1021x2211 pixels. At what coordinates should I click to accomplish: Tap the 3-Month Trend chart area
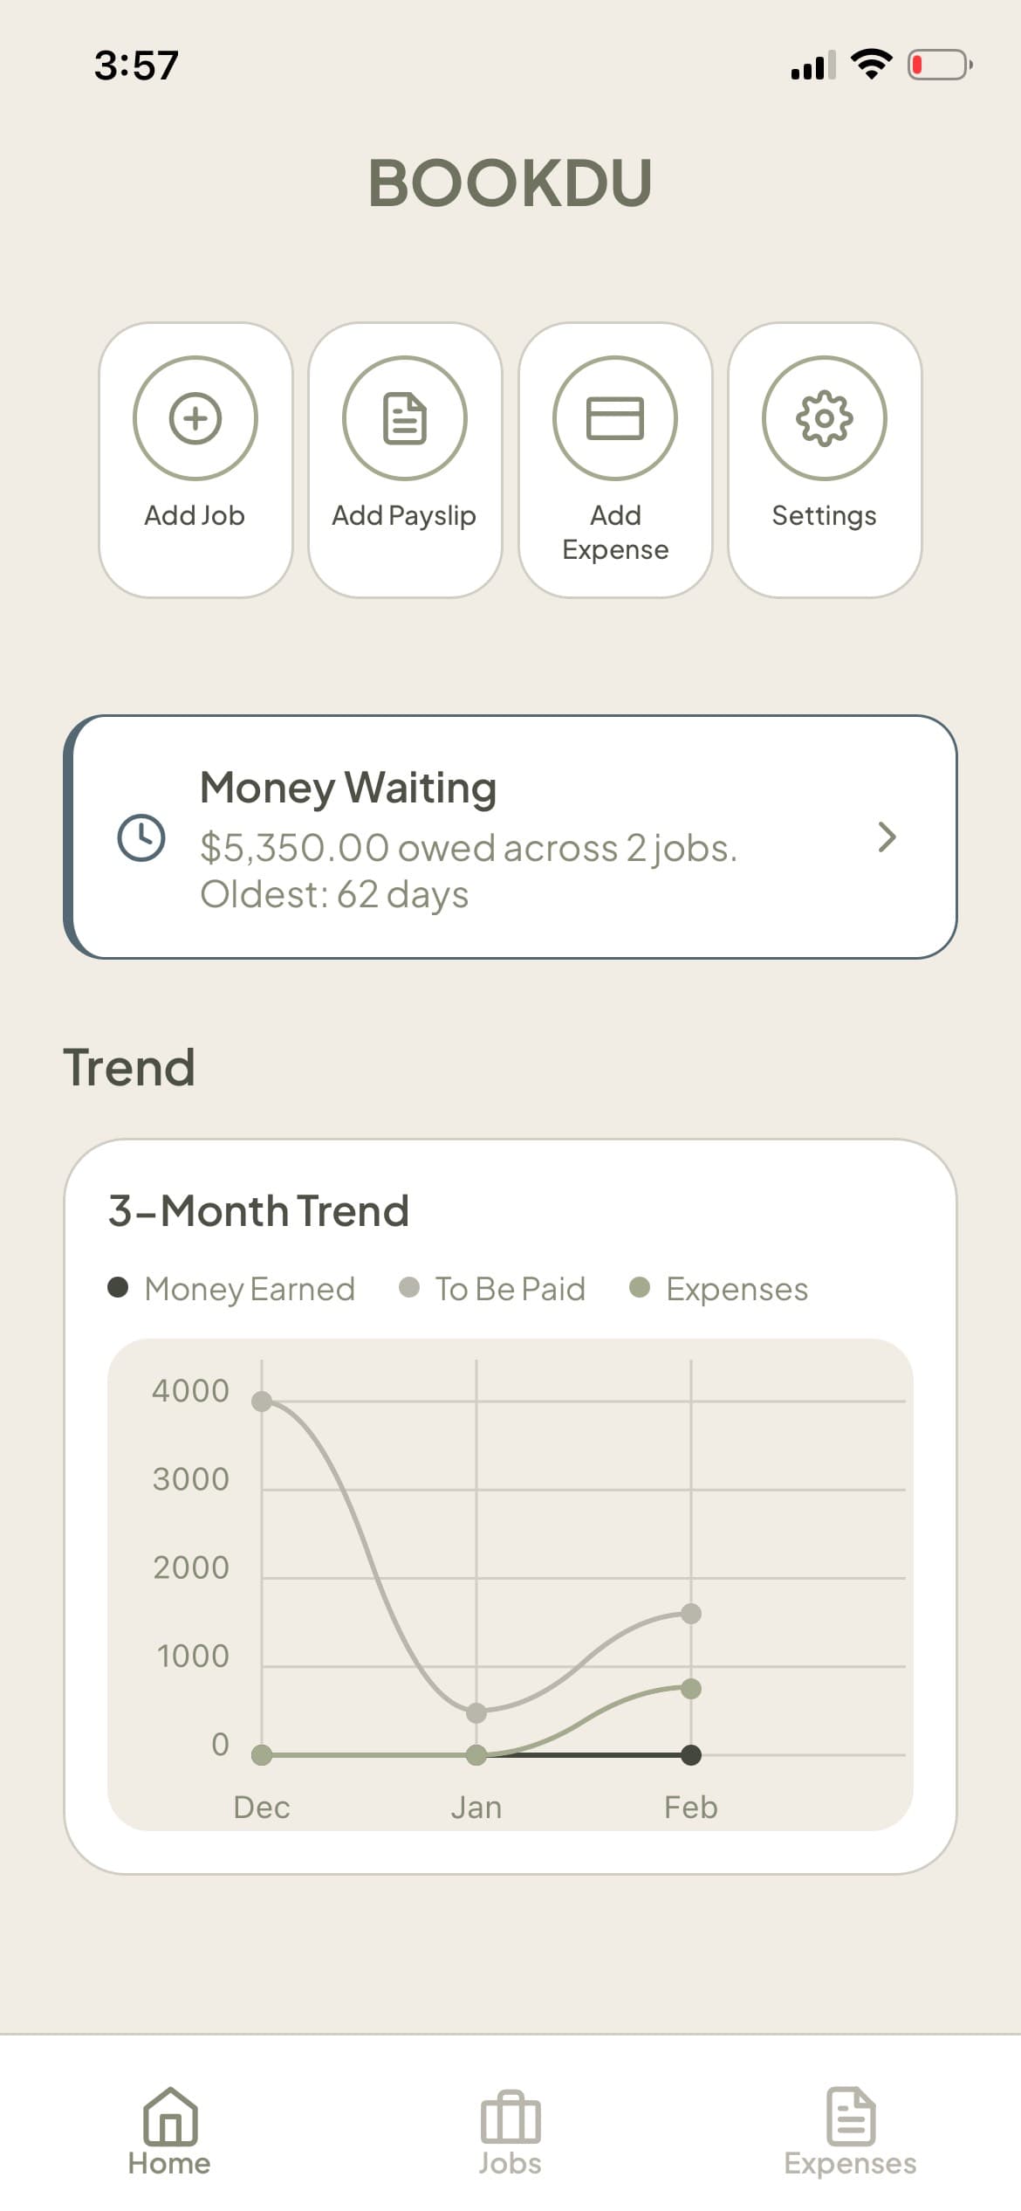(x=510, y=1572)
